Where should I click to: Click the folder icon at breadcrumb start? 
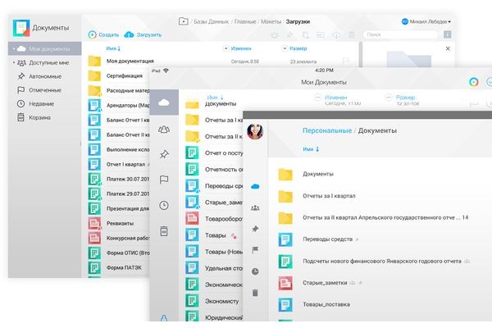pyautogui.click(x=183, y=21)
